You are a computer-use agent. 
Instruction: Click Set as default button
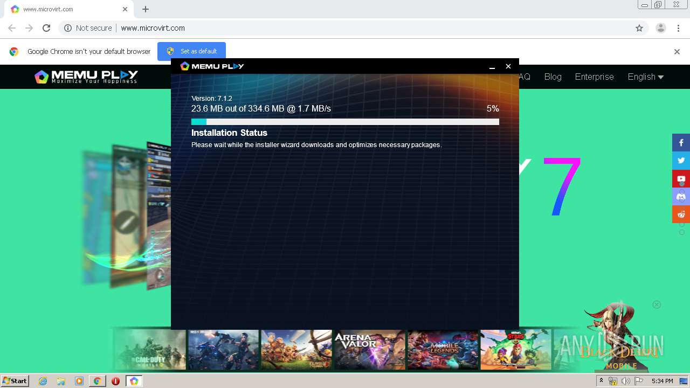191,51
